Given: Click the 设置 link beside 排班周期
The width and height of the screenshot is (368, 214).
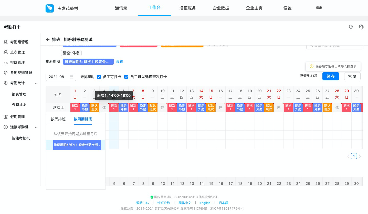Looking at the screenshot, I should coord(119,62).
